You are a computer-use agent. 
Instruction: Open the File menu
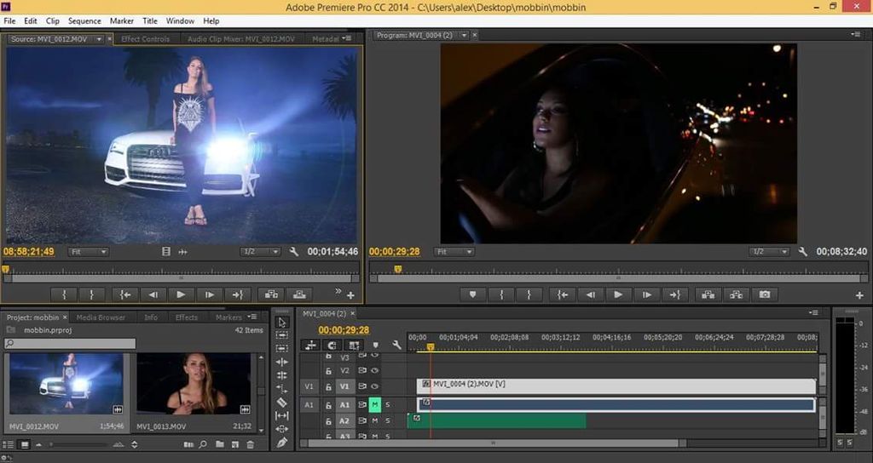point(9,21)
